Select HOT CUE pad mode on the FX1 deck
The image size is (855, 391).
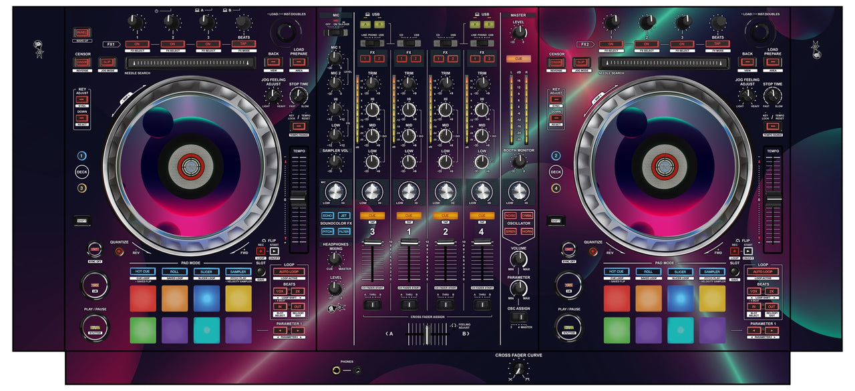click(x=142, y=272)
